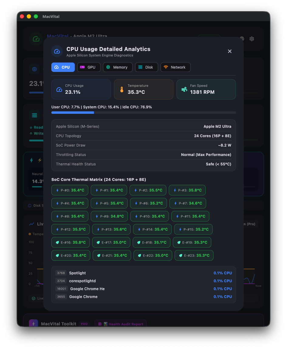The image size is (287, 349).
Task: Click the Fan Speed wind icon
Action: coord(184,90)
